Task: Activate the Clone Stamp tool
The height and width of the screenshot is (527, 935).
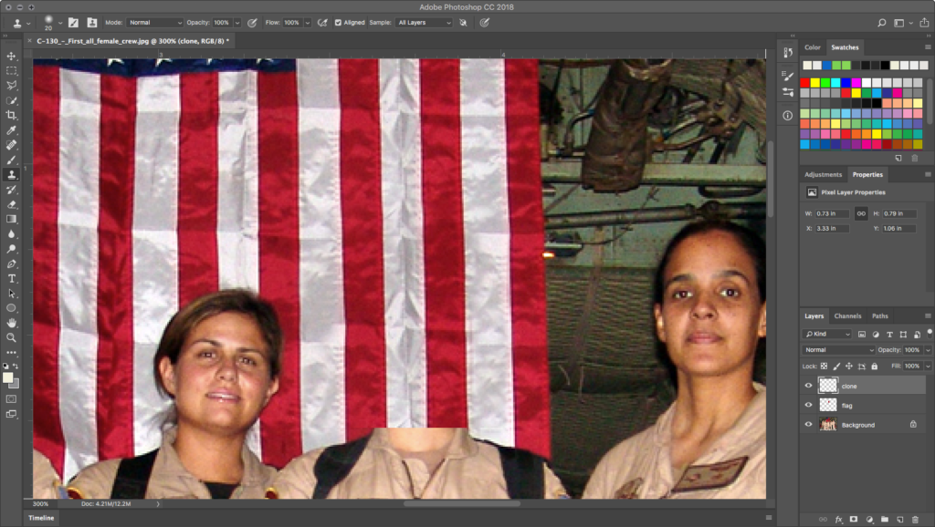Action: tap(12, 174)
